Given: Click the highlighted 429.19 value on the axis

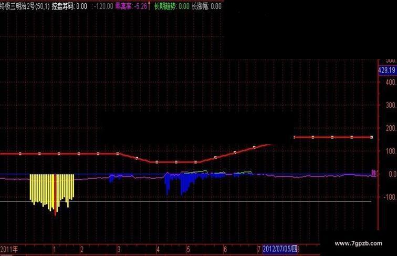Looking at the screenshot, I should pyautogui.click(x=387, y=70).
